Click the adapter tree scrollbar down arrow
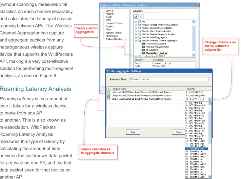Screen dimensions: 241x179 [x=194, y=55]
